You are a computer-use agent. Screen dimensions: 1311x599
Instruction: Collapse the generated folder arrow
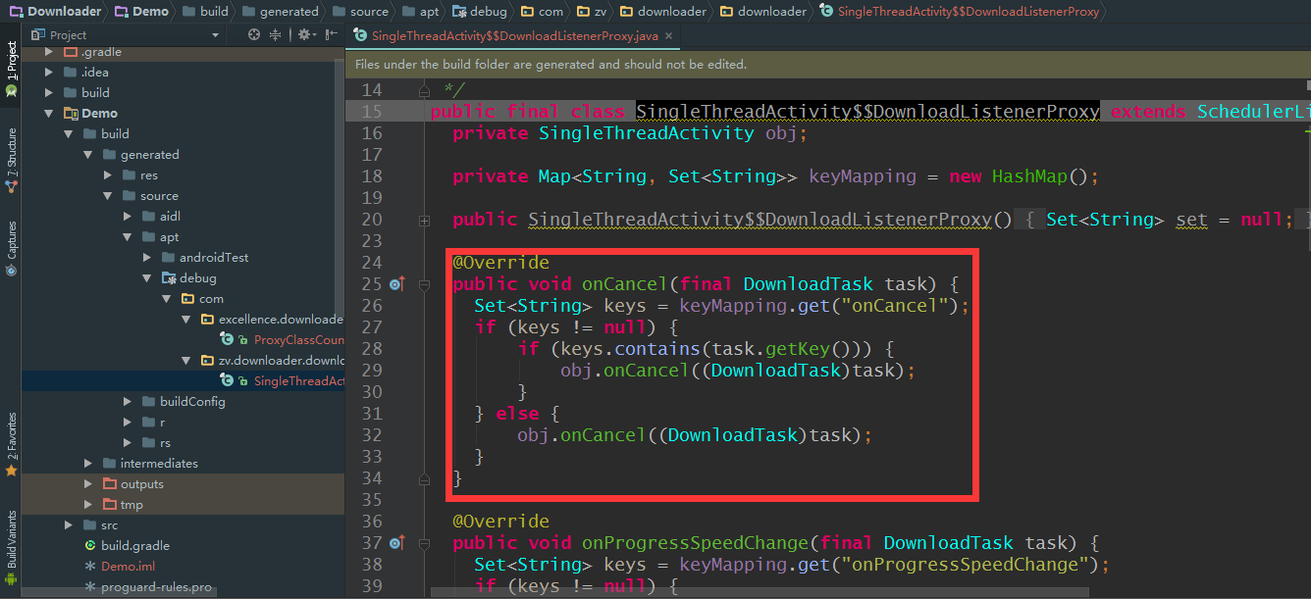tap(87, 154)
